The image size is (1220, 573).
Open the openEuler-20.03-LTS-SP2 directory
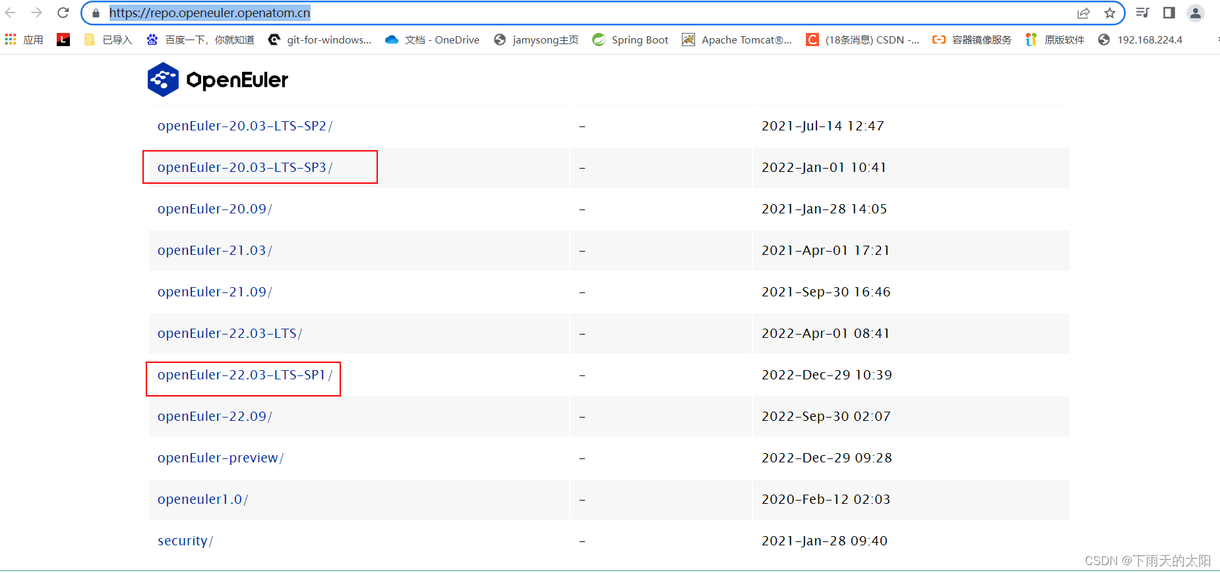[x=245, y=126]
